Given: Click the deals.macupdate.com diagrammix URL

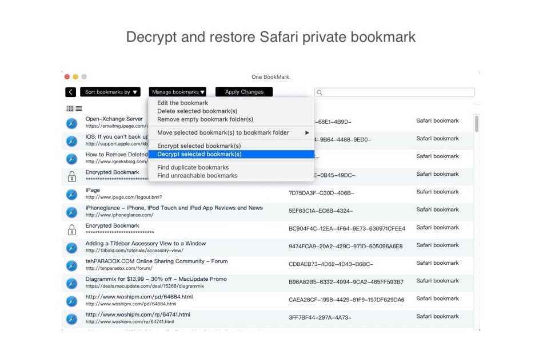Looking at the screenshot, I should [145, 286].
